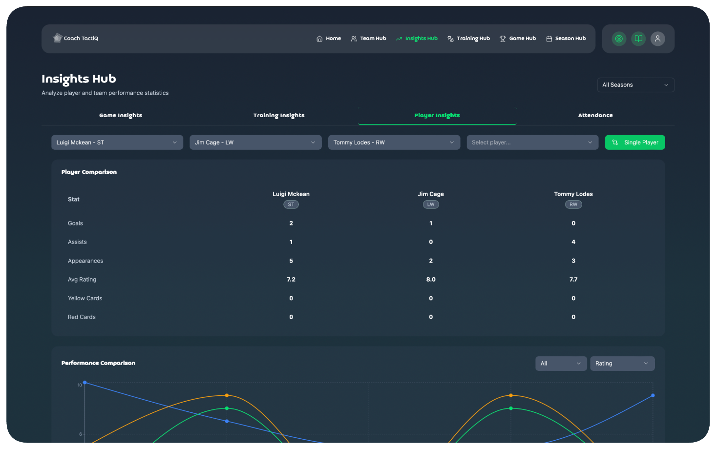Open the All filter dropdown in Performance Comparison
The image size is (716, 449).
pos(561,364)
